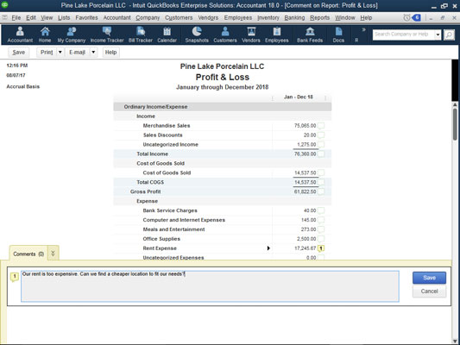460x345 pixels.
Task: Click comment note icon beside Rent Expense
Action: pyautogui.click(x=321, y=248)
